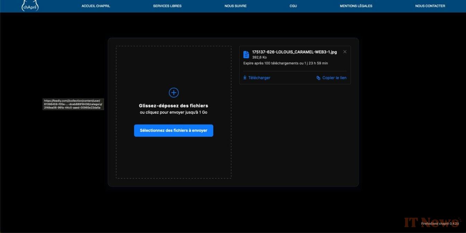Click the download arrow icon before Télécharger
The height and width of the screenshot is (233, 466).
(245, 77)
